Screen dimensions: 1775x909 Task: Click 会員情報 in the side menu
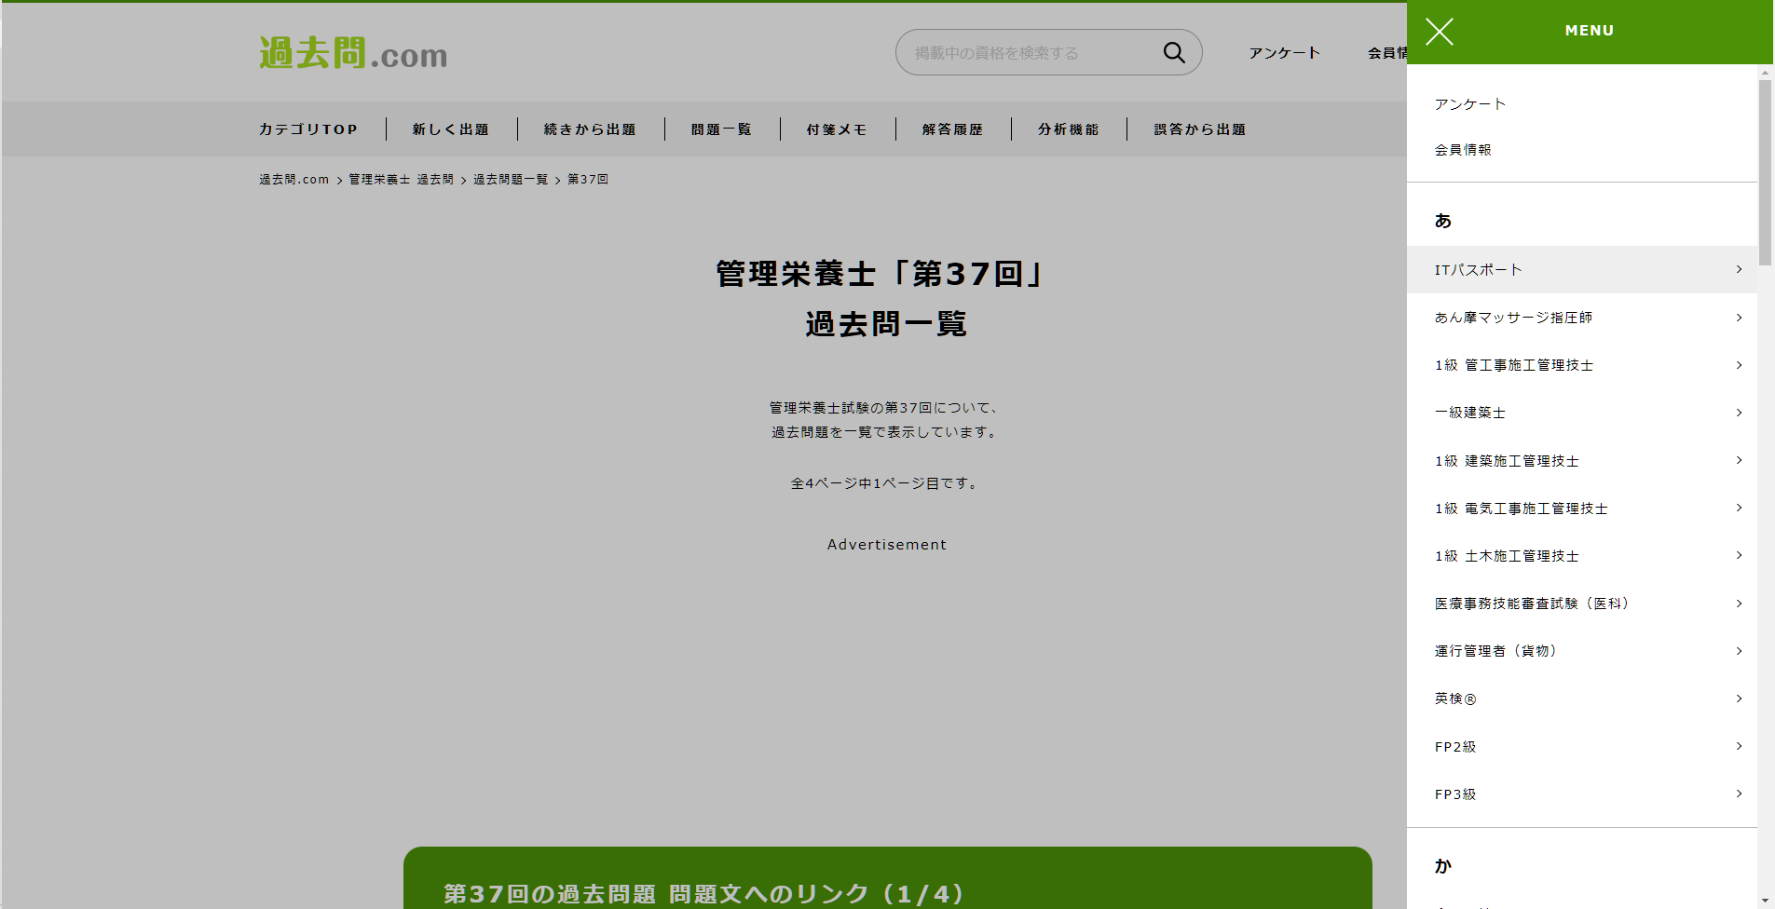click(1463, 150)
